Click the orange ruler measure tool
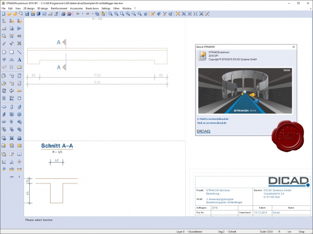The image size is (313, 234). point(19,169)
